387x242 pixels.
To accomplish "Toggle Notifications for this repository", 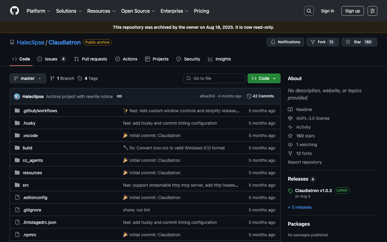I will pyautogui.click(x=285, y=42).
